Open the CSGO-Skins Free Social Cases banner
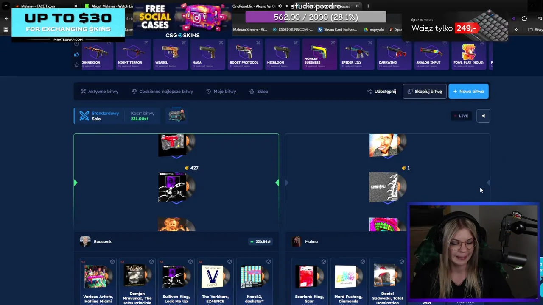The height and width of the screenshot is (305, 543). pyautogui.click(x=182, y=21)
